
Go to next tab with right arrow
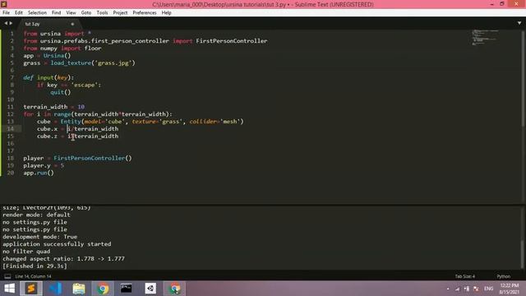(x=11, y=23)
